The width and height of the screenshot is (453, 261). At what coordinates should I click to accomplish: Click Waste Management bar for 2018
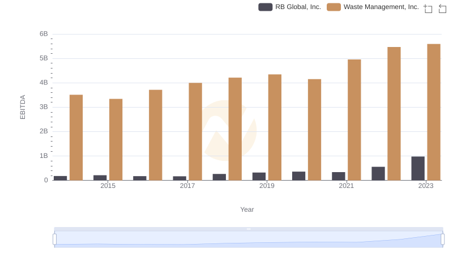click(x=235, y=129)
